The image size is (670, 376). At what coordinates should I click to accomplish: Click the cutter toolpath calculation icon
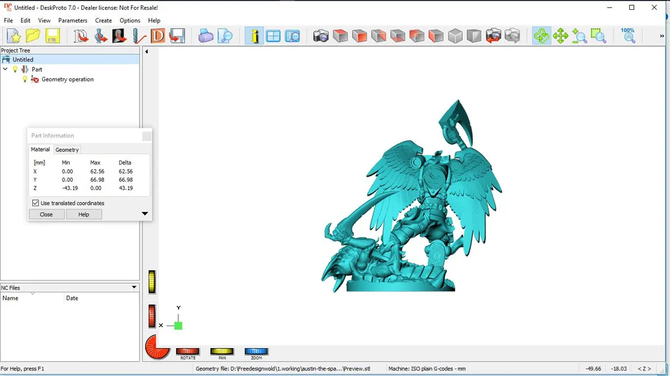pos(139,36)
